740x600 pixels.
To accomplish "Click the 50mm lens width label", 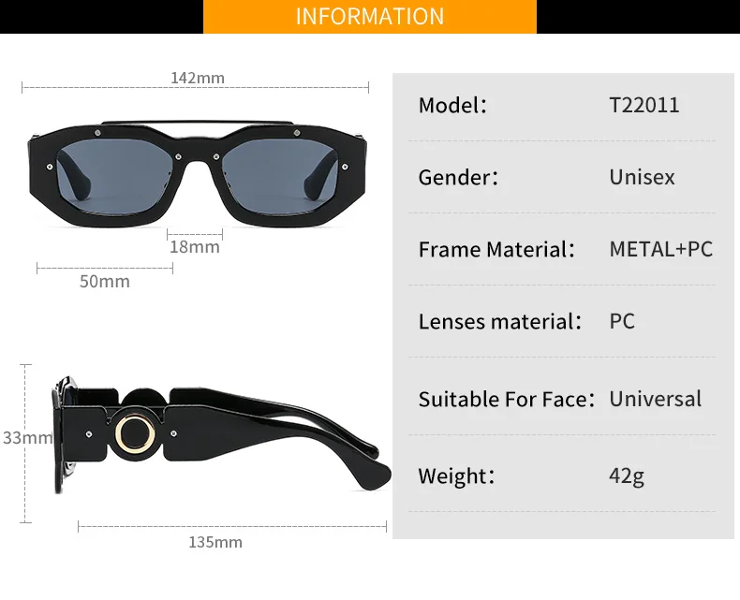I will [x=104, y=281].
